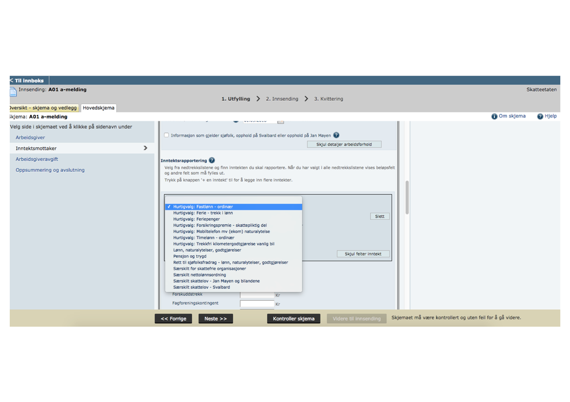Click help icon next to Svalbard checkbox
Viewport: 570px width, 402px height.
click(336, 136)
